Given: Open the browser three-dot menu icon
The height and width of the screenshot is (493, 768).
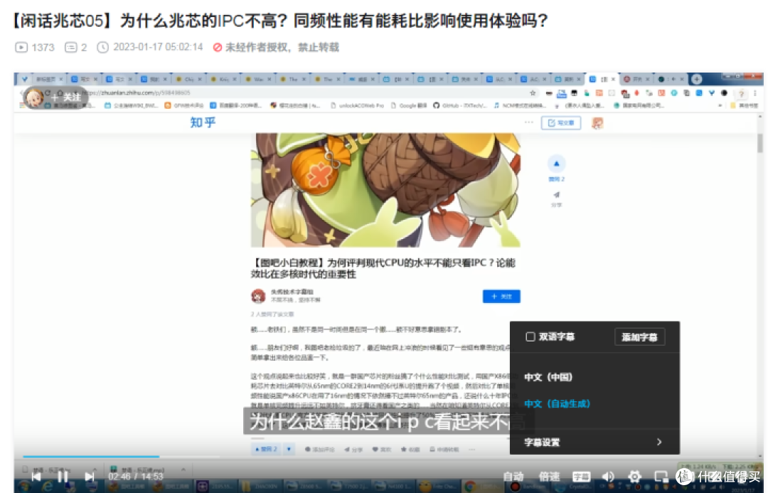Looking at the screenshot, I should tap(754, 93).
